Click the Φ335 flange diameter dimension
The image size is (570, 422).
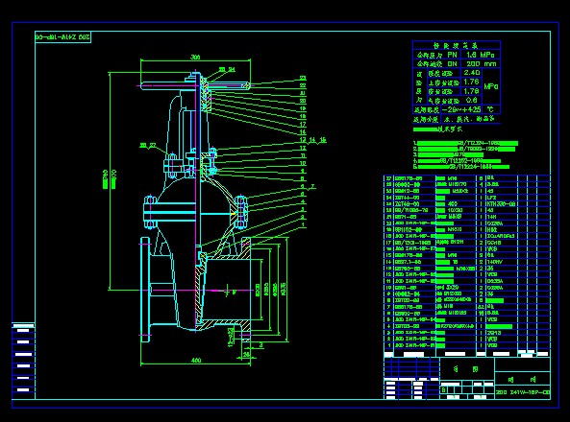(x=284, y=289)
